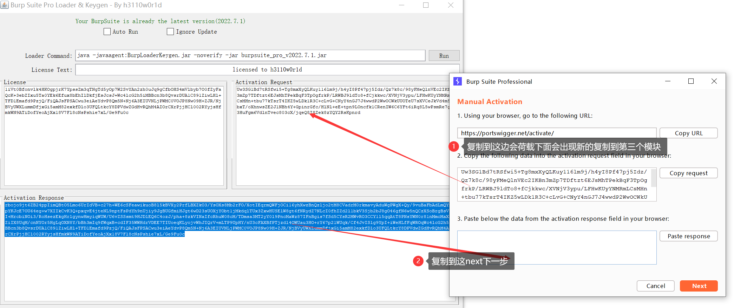This screenshot has width=734, height=308.
Task: Minimize the Burp Suite Professional dialog
Action: coord(668,81)
